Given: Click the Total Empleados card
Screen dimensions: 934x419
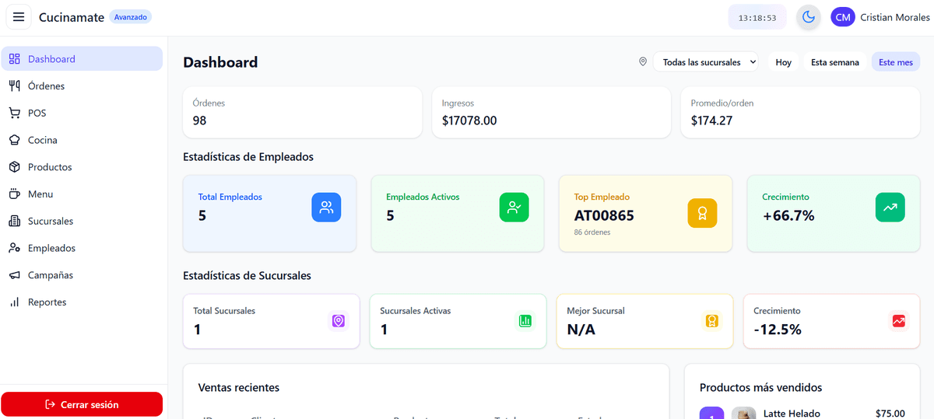Looking at the screenshot, I should (269, 213).
